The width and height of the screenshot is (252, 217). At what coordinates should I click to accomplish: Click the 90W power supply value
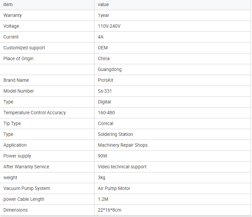103,156
